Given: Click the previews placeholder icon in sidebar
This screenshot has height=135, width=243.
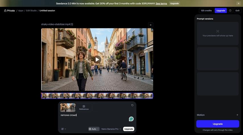Looking at the screenshot, I should [x=218, y=31].
